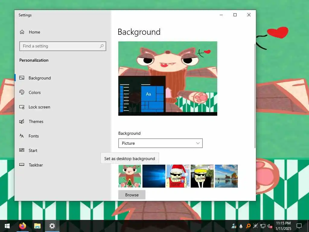Click the first system tray icon
The image size is (309, 232).
[x=234, y=226]
